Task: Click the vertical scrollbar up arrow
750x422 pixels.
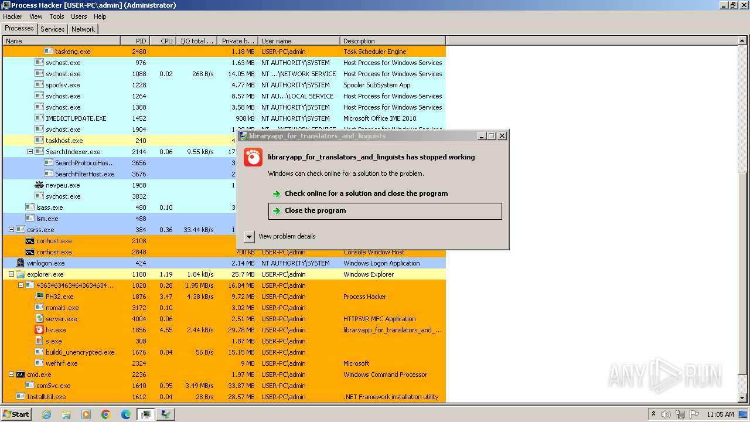Action: click(742, 41)
